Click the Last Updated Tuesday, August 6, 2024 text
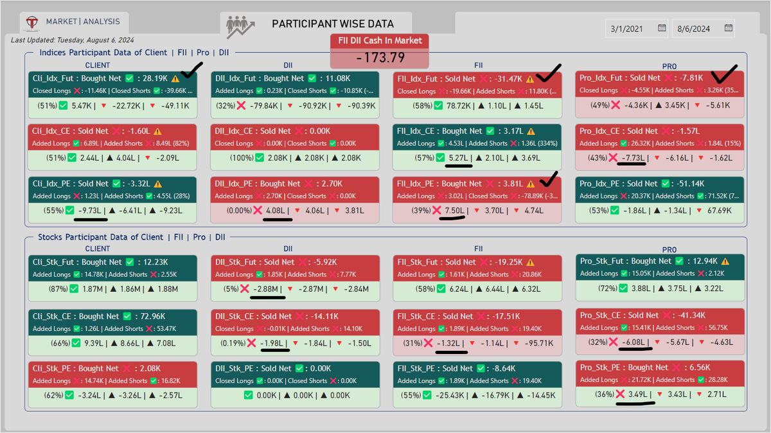The width and height of the screenshot is (771, 433). (x=73, y=40)
